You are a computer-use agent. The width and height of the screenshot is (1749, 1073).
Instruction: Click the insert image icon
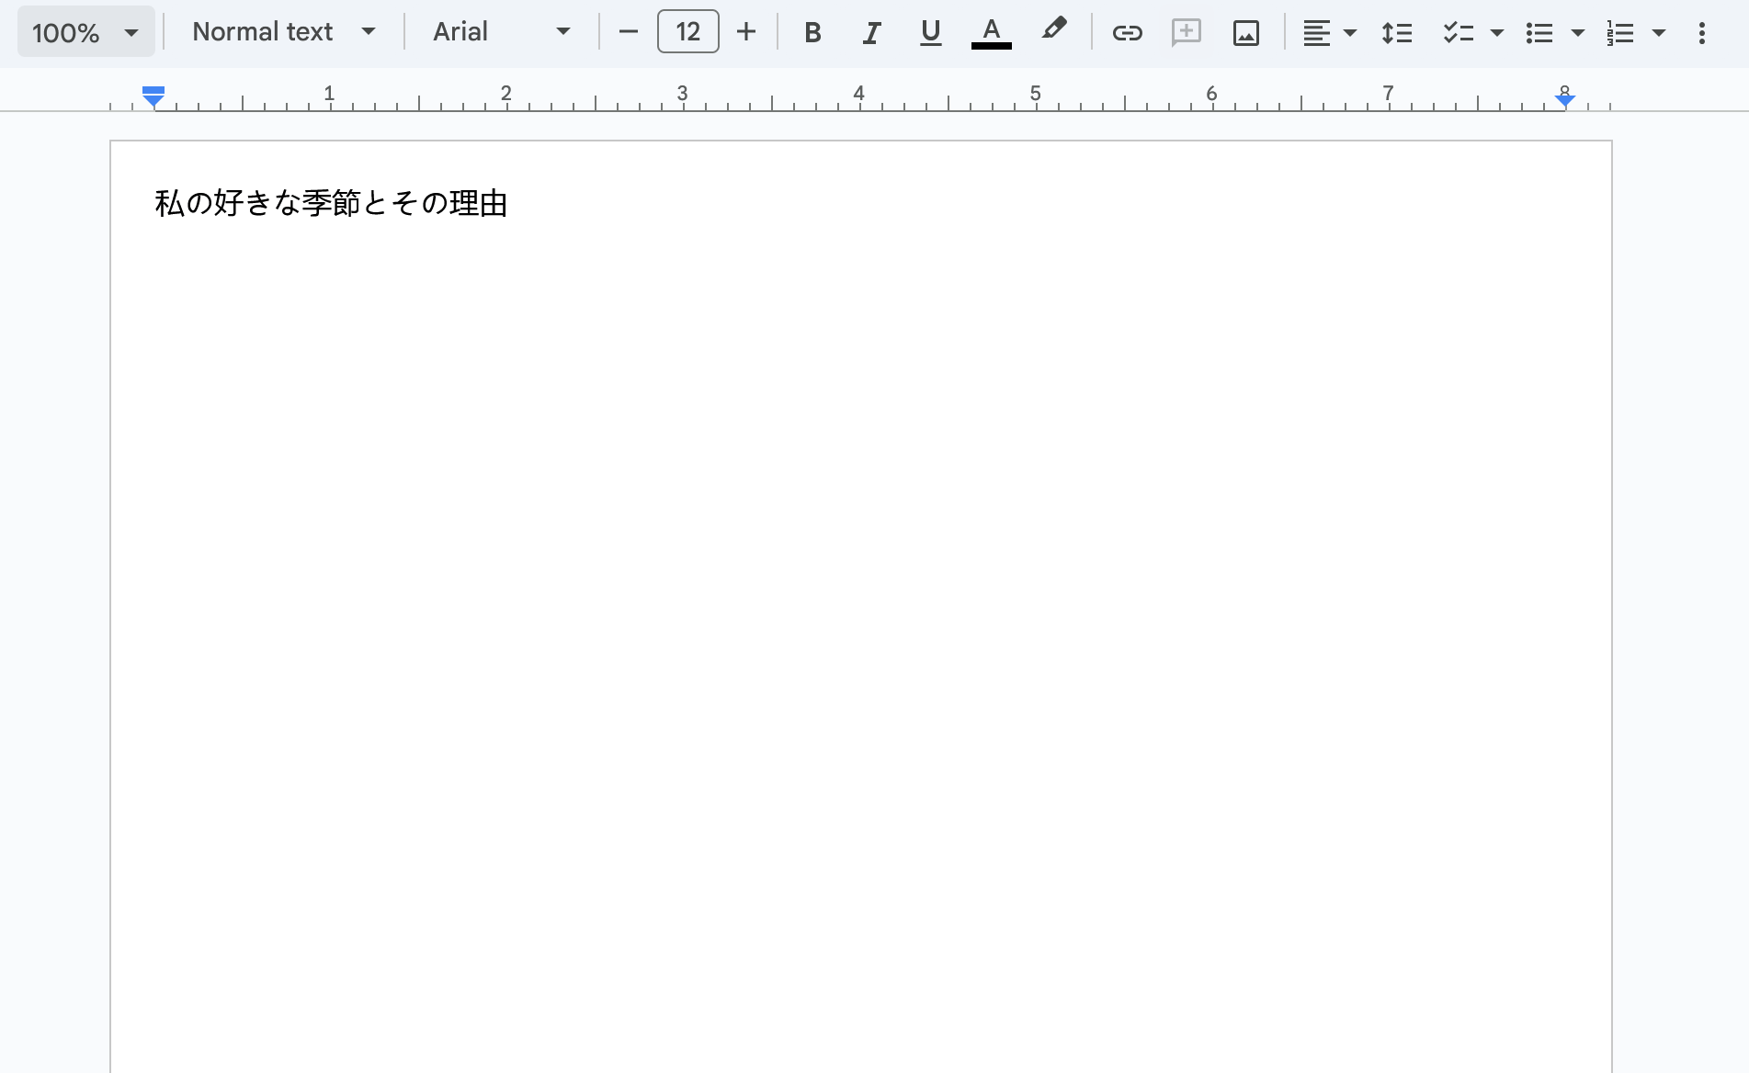click(x=1245, y=33)
